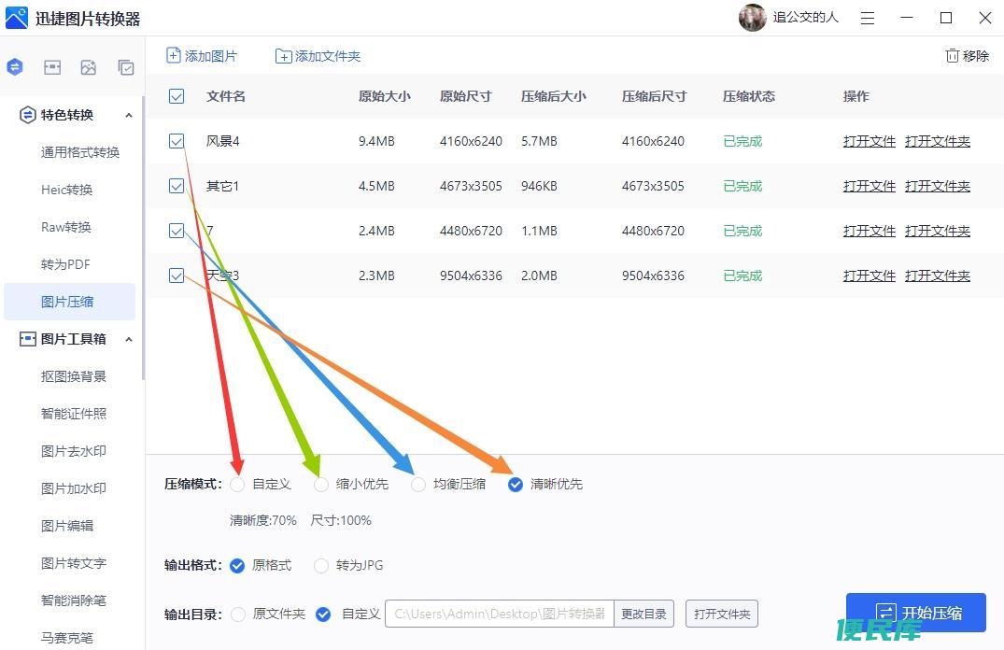The height and width of the screenshot is (650, 1004).
Task: Click the 添加图片 add image icon
Action: point(174,56)
